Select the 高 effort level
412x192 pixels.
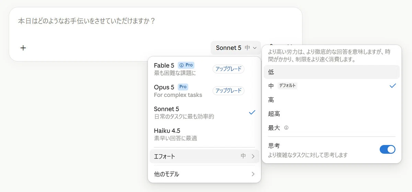tap(332, 100)
